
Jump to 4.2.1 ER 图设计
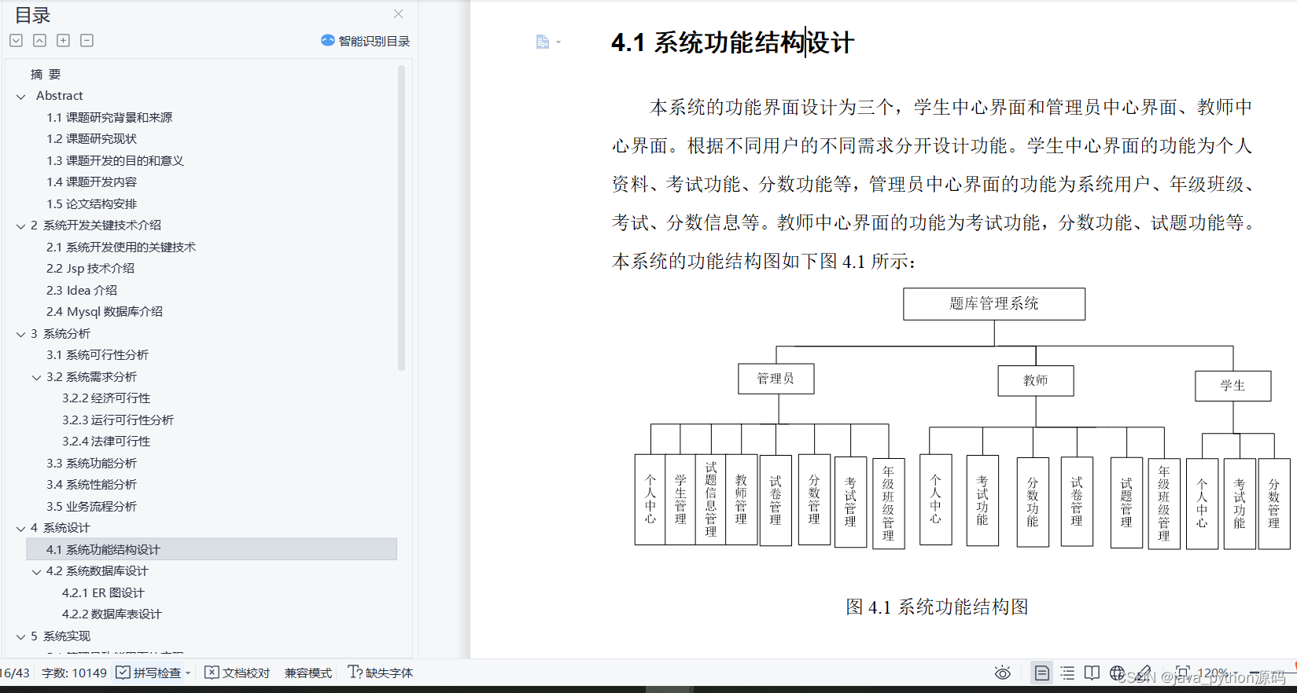103,592
